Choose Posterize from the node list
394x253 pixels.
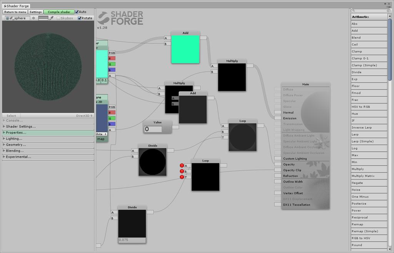coord(369,203)
